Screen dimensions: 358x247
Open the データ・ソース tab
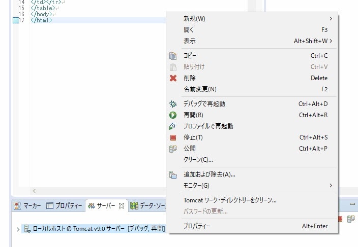pos(147,206)
